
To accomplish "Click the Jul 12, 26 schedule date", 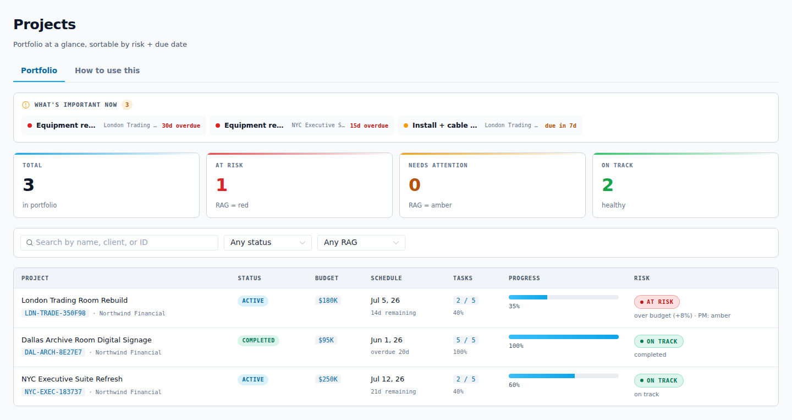I will (x=388, y=379).
